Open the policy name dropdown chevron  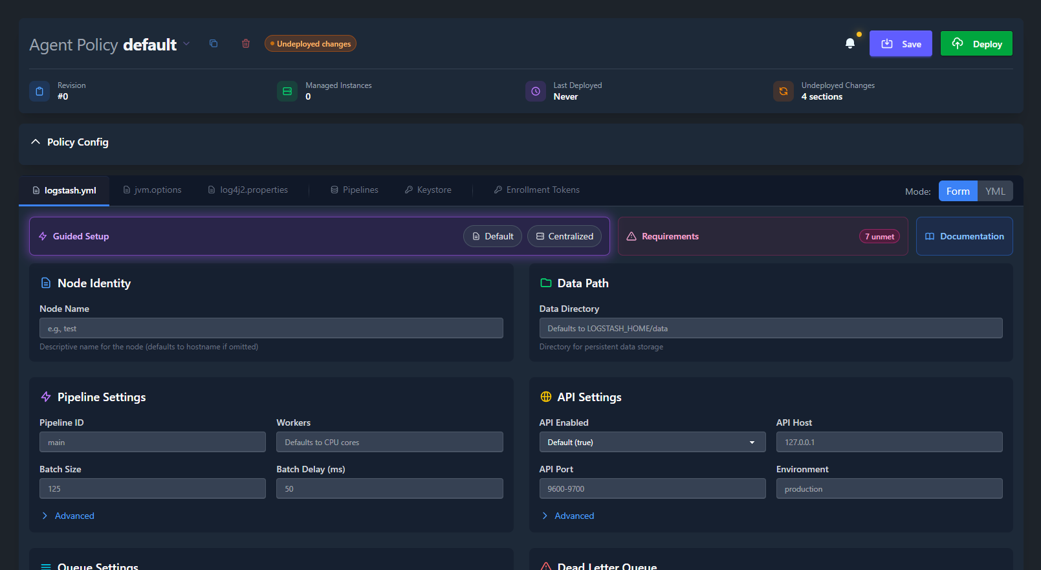click(186, 44)
